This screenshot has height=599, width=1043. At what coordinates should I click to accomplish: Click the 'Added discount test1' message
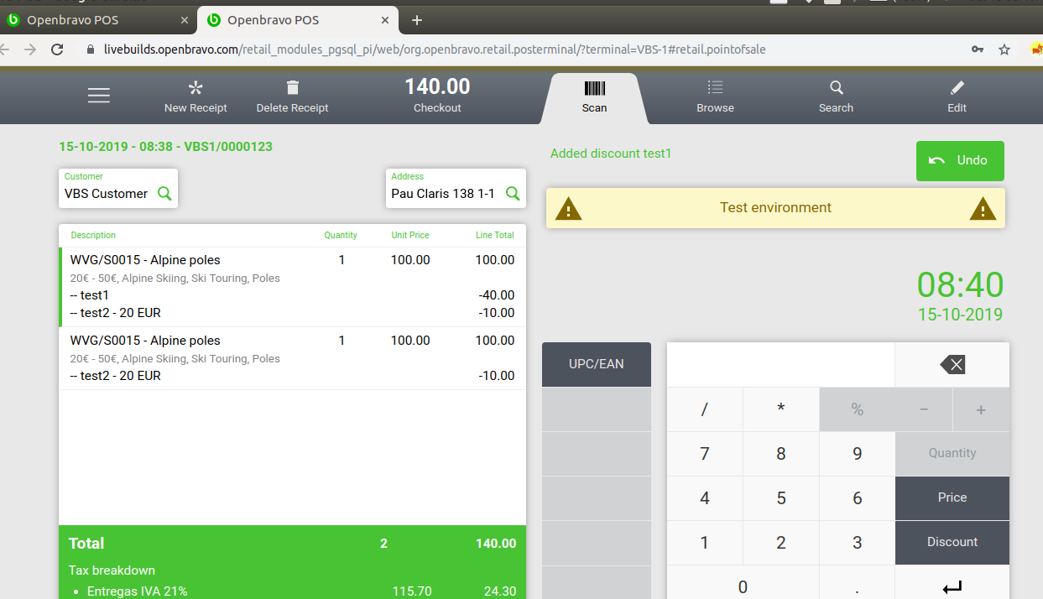coord(611,154)
